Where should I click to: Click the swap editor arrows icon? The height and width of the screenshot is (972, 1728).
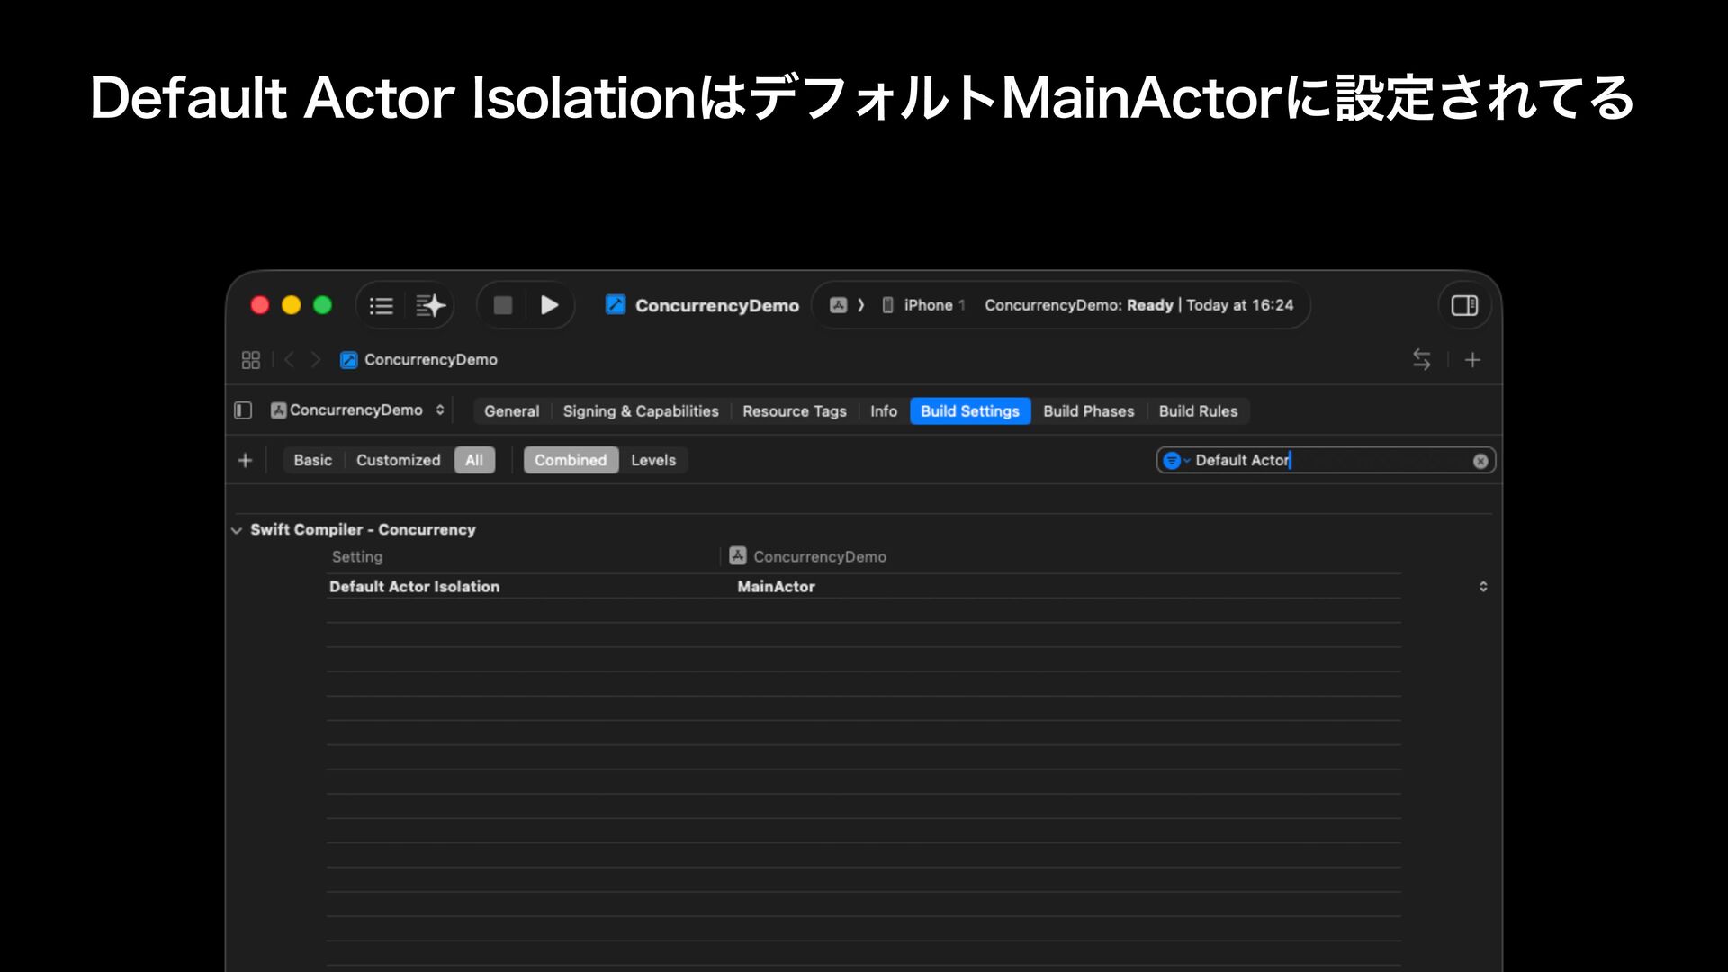click(x=1421, y=360)
